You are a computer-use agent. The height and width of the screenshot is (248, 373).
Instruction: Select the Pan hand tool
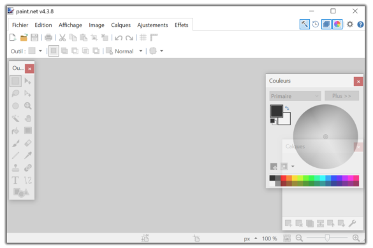pyautogui.click(x=28, y=118)
